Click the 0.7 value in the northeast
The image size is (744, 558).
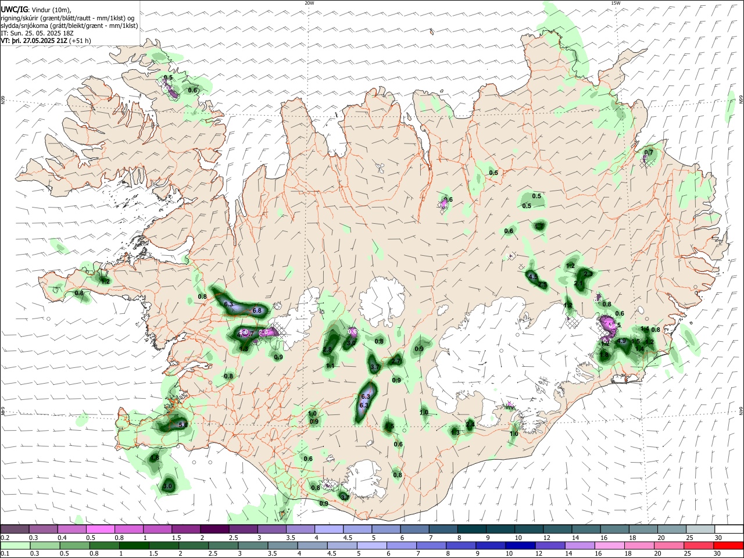649,153
